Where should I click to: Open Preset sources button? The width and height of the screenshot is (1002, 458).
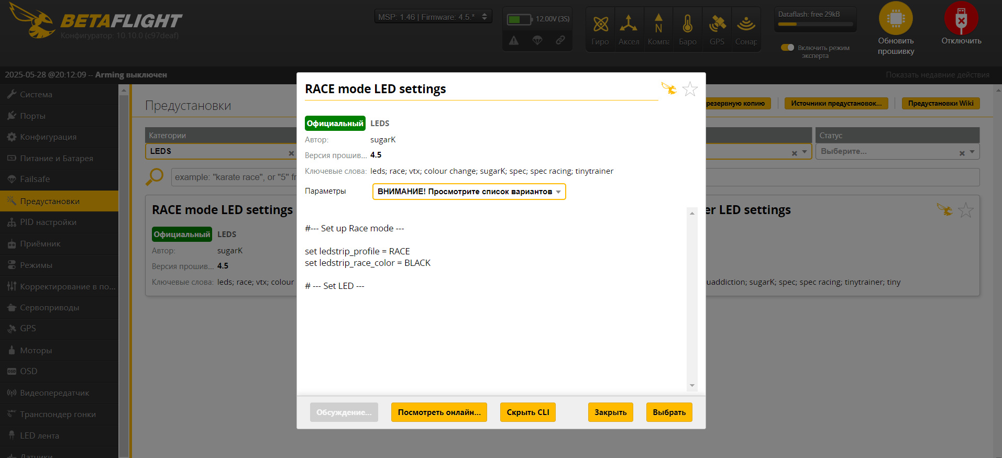click(x=836, y=104)
